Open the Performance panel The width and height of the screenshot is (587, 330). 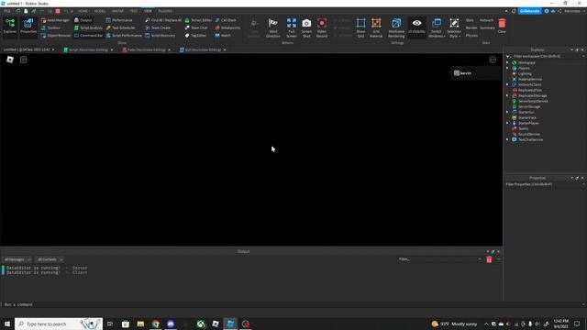click(119, 20)
